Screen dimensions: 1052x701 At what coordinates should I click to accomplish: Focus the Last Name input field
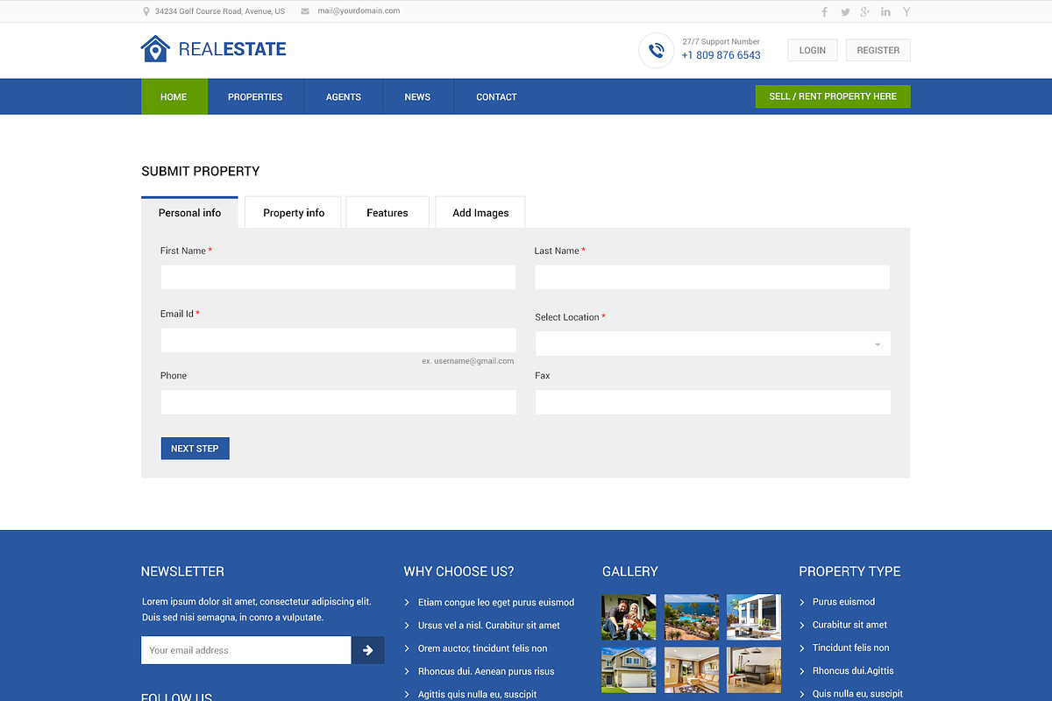713,277
